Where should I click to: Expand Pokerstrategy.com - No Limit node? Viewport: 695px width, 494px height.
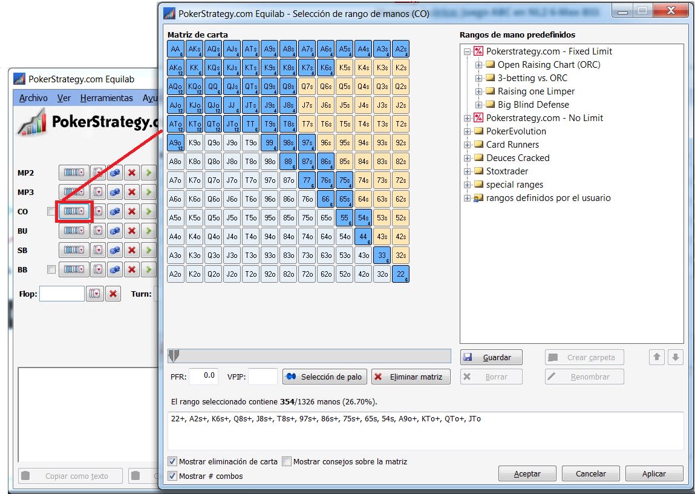click(x=467, y=118)
